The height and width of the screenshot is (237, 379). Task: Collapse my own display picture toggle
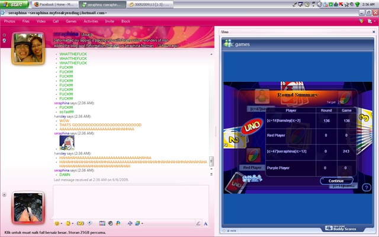click(x=4, y=194)
